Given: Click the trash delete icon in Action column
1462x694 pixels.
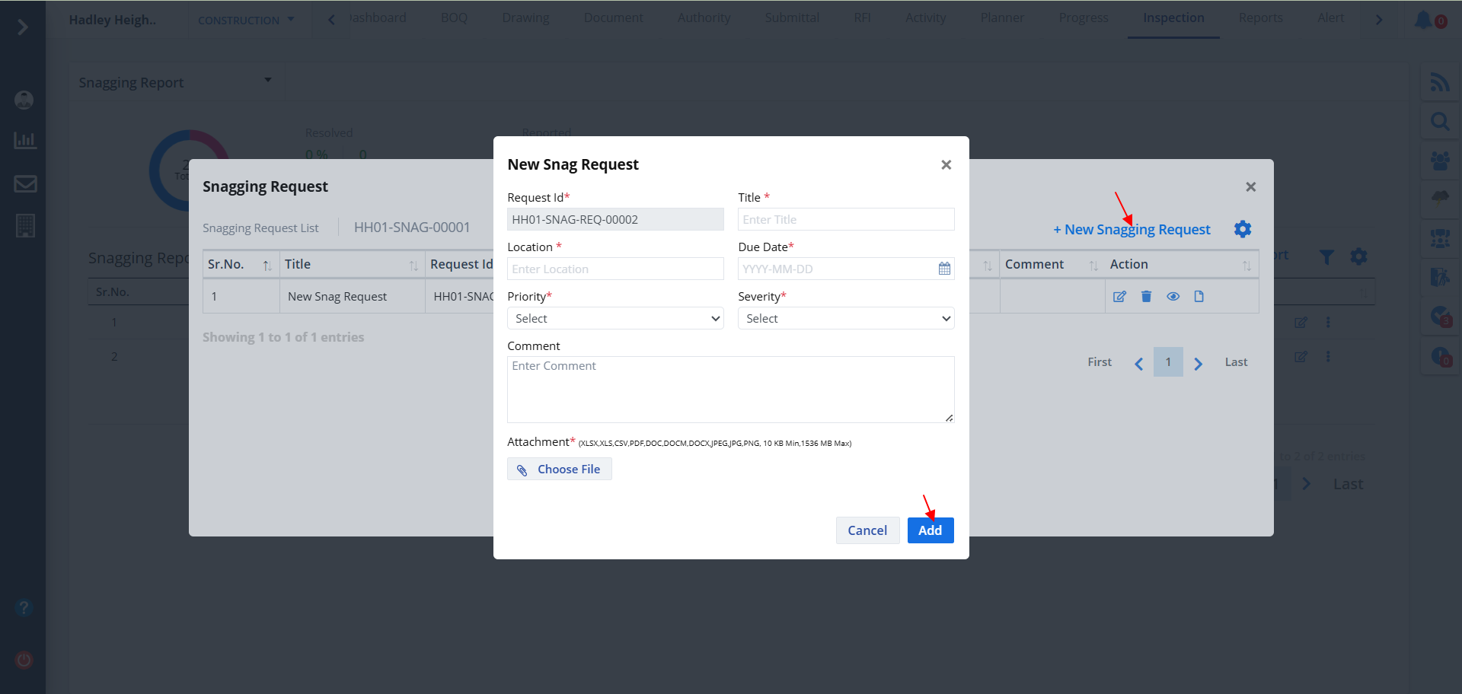Looking at the screenshot, I should click(x=1146, y=297).
